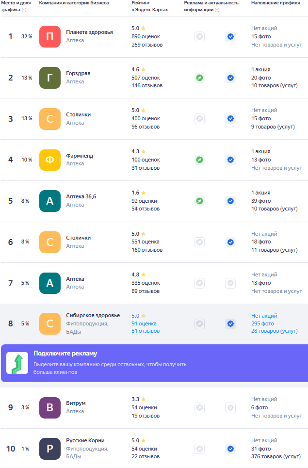Click the Русские Корни dark avatar

[49, 449]
